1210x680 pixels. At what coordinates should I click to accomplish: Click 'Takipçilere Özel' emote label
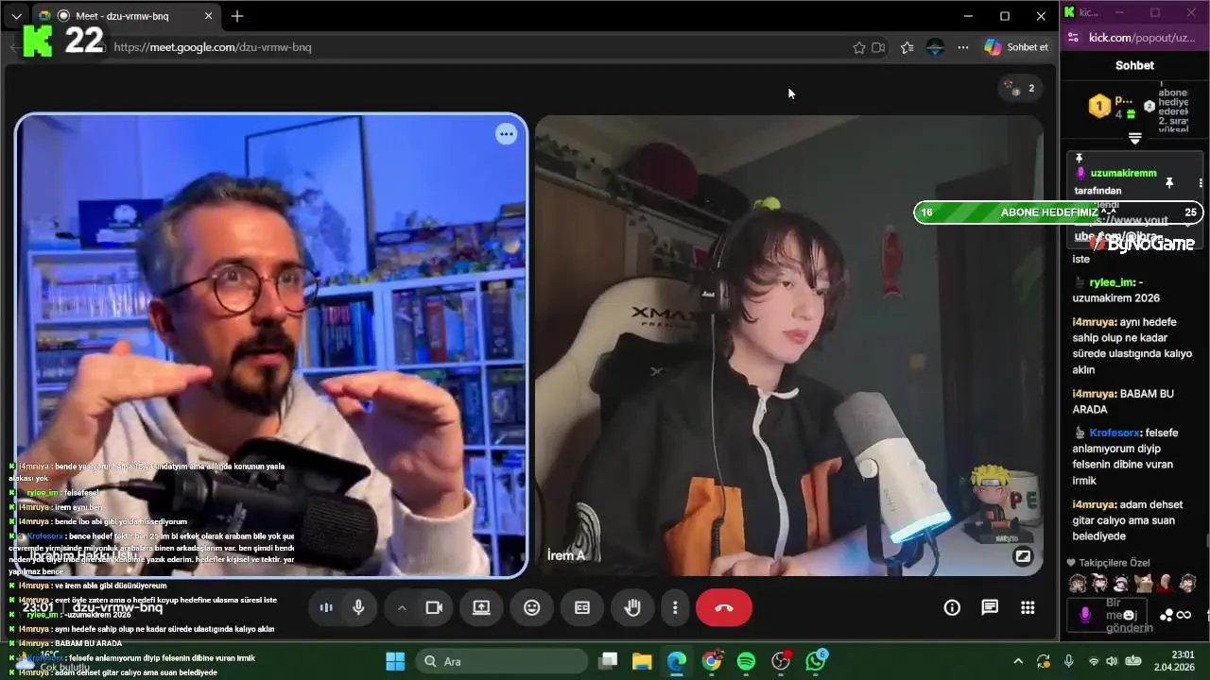pyautogui.click(x=1114, y=563)
